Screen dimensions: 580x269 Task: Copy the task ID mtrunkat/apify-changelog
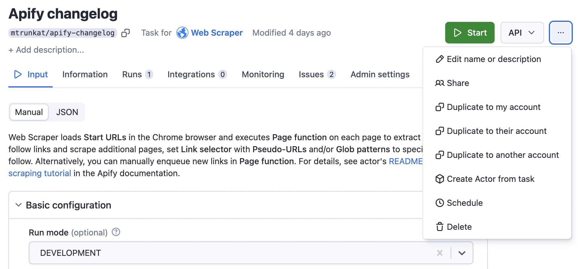(x=126, y=33)
